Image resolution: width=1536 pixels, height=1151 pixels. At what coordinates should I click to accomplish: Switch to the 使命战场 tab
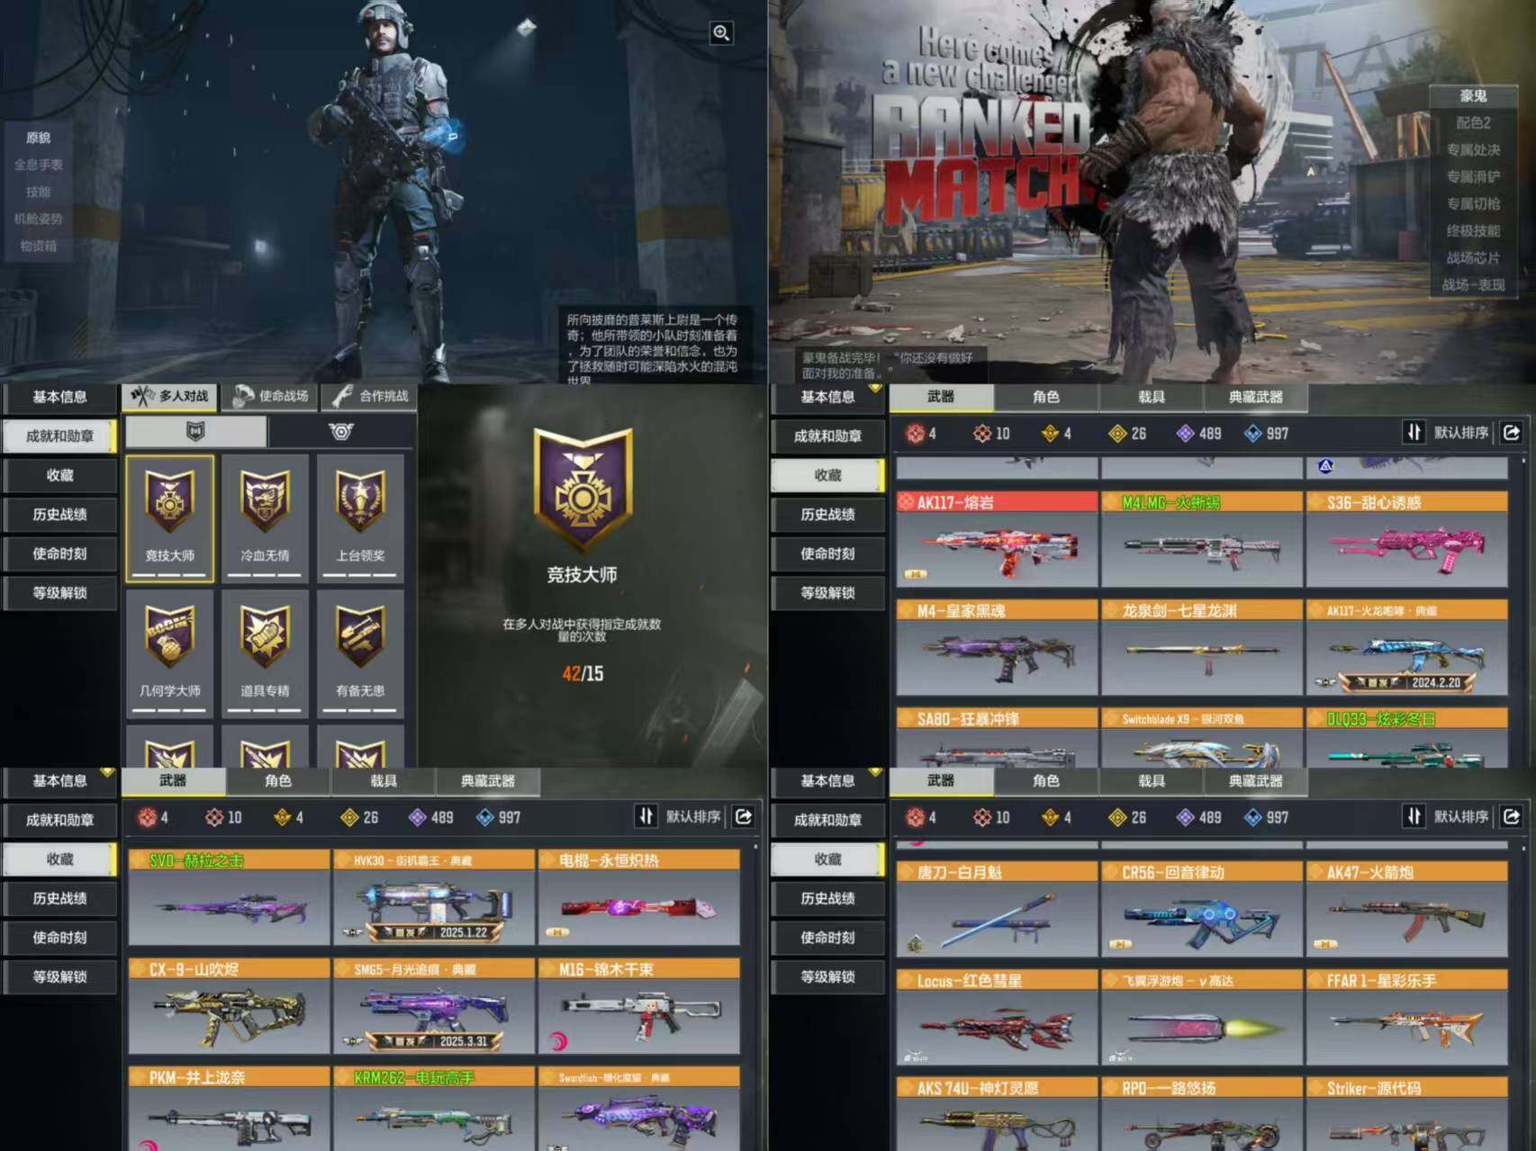[270, 396]
